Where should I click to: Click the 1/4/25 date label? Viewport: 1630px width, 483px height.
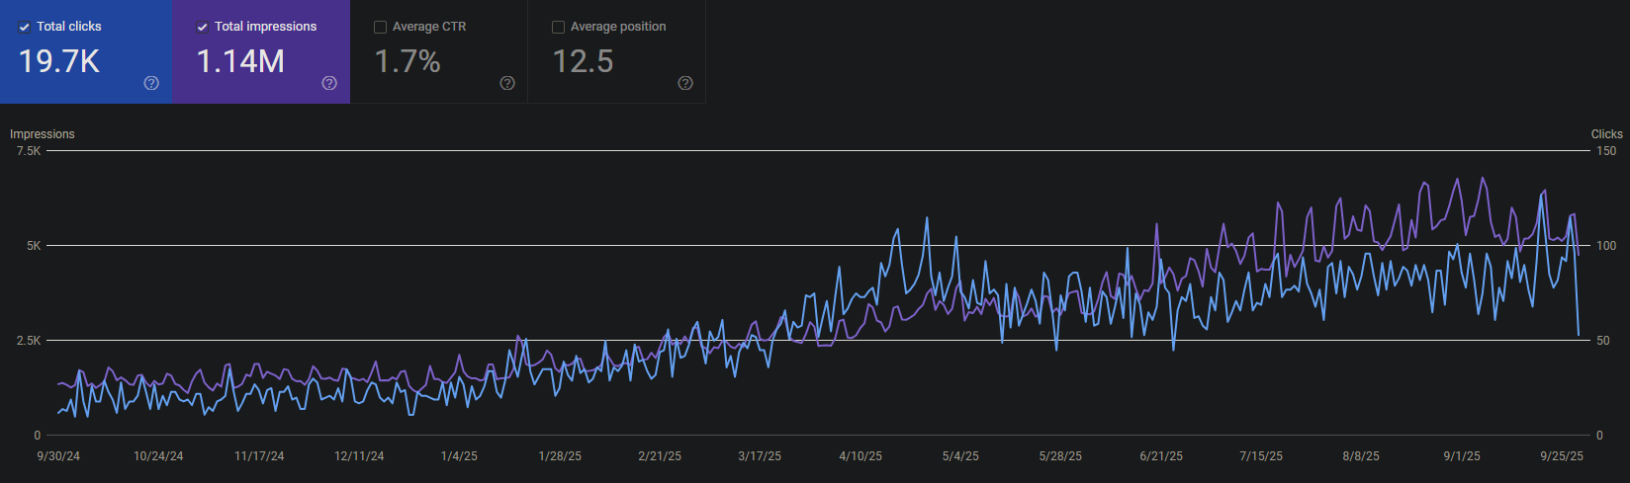pyautogui.click(x=459, y=456)
